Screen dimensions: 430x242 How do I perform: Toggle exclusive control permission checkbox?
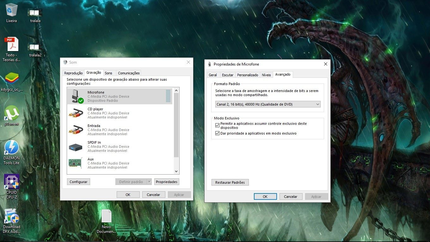217,125
